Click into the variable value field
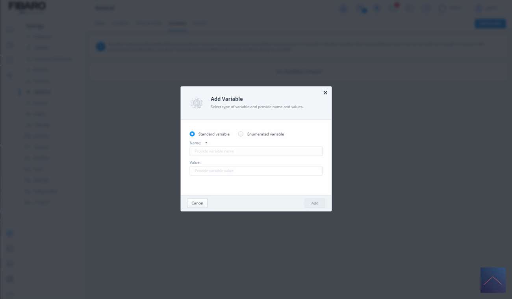 (x=256, y=171)
